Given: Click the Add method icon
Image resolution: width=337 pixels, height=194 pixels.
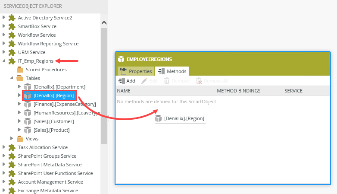Looking at the screenshot, I should coord(122,81).
